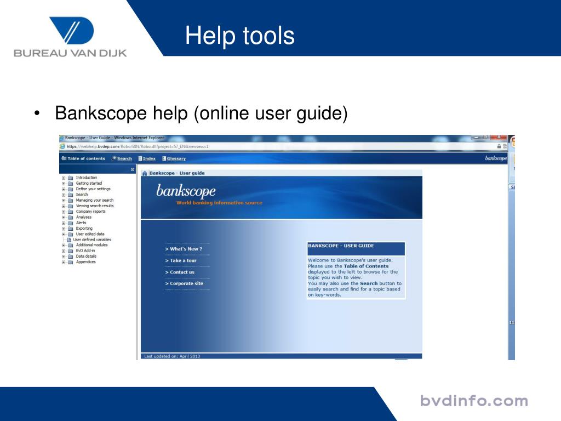Image resolution: width=561 pixels, height=421 pixels.
Task: Open the Table of contents tab
Action: (x=86, y=158)
